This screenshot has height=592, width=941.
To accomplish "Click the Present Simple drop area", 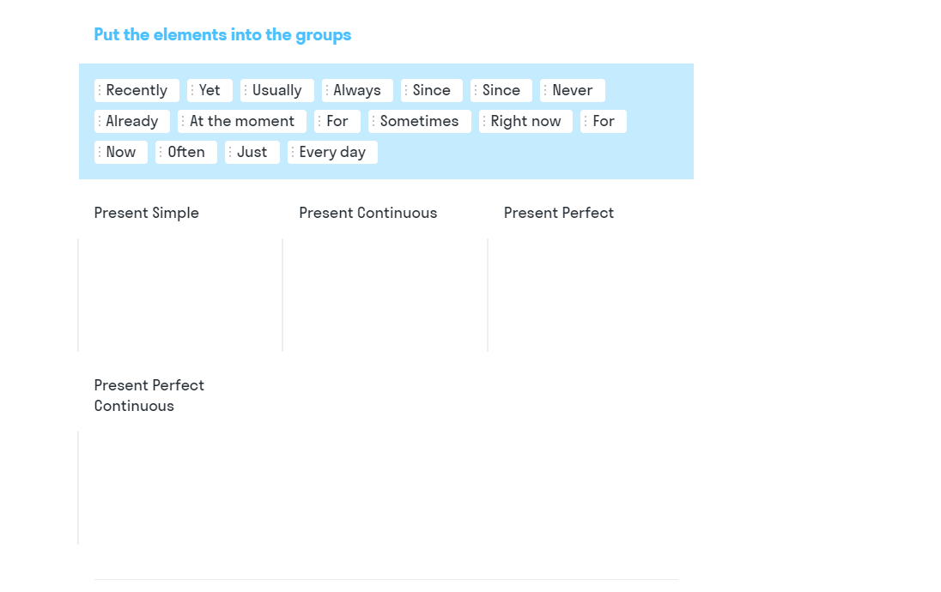I will pos(180,295).
